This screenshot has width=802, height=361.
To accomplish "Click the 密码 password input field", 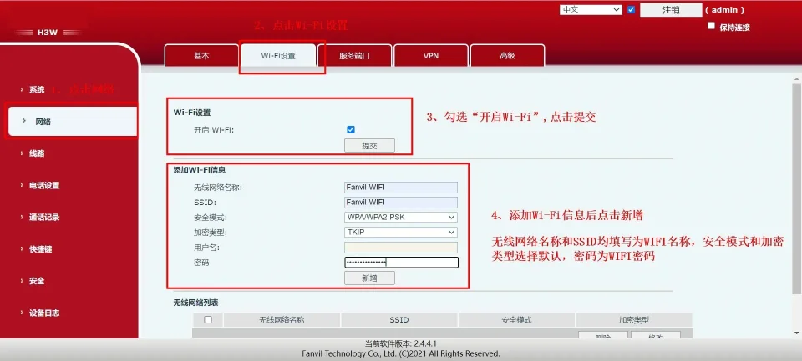I will click(401, 263).
